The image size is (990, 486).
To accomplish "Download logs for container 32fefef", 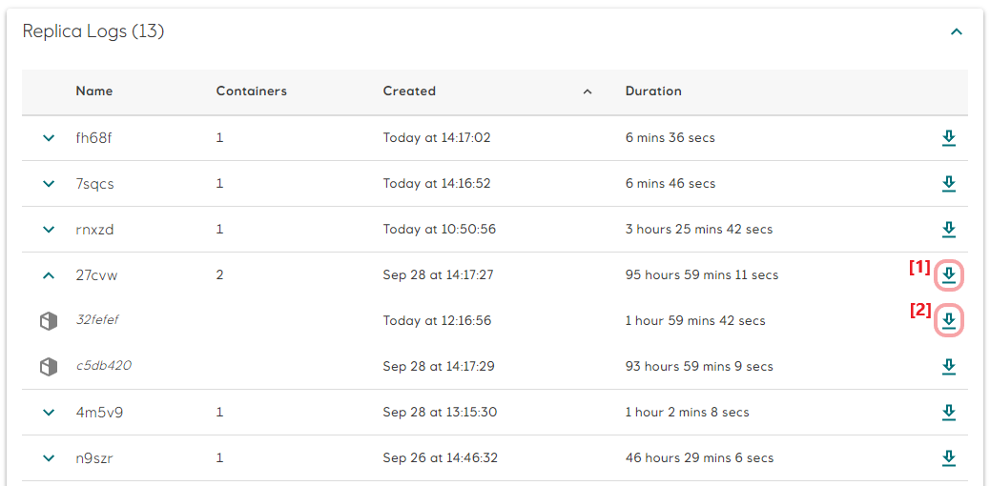I will point(948,321).
